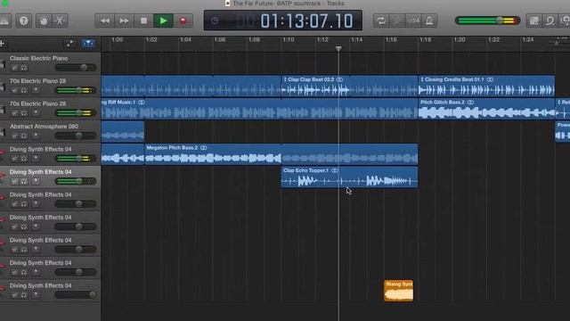The image size is (570, 321).
Task: Click the 1:04 mark on the ruler
Action: coord(185,39)
